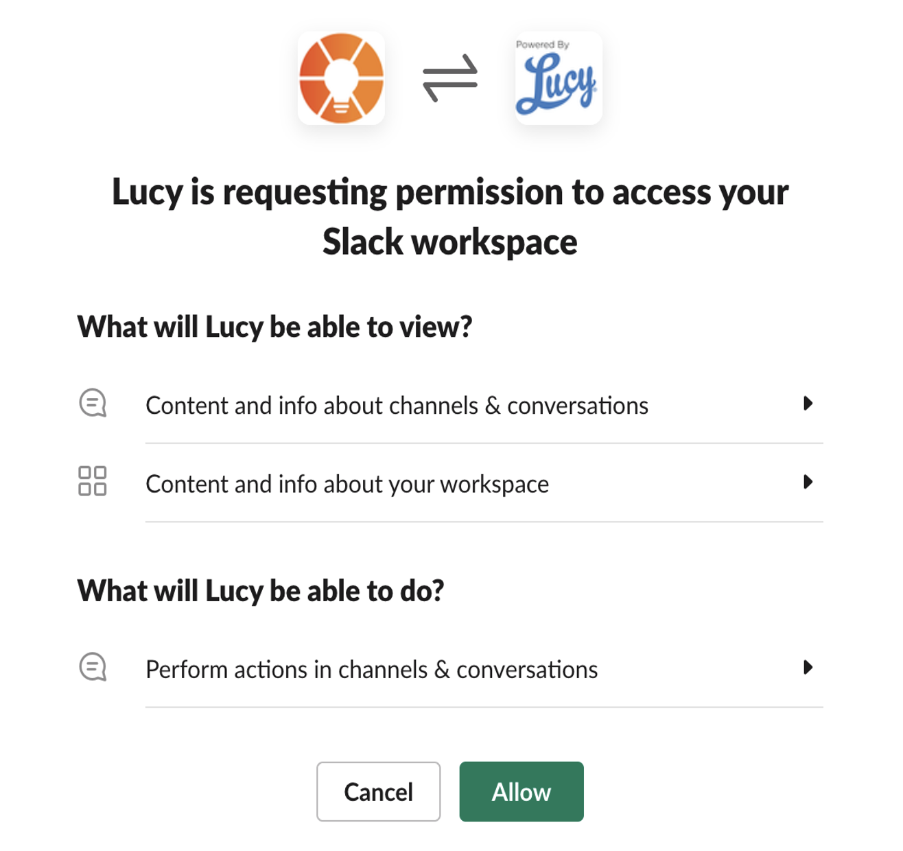
Task: Click the 'What will Lucy be able to view?' heading
Action: 274,327
